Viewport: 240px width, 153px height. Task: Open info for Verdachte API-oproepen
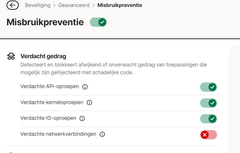click(85, 87)
